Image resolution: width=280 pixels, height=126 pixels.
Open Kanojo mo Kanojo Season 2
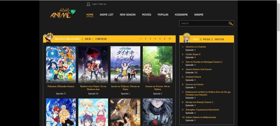pyautogui.click(x=199, y=102)
